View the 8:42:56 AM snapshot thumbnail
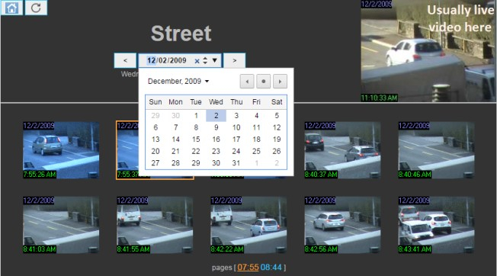 pos(342,225)
